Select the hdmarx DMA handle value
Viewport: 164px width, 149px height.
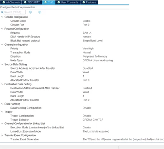point(87,37)
